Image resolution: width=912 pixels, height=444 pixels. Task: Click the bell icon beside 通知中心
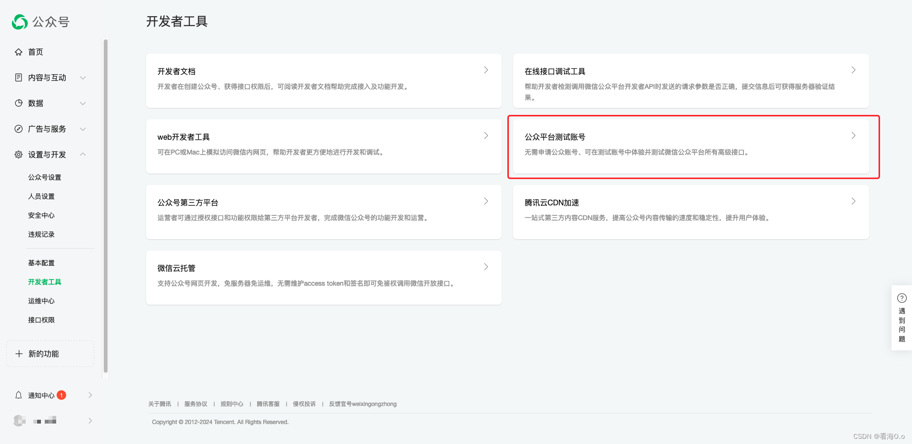[19, 395]
